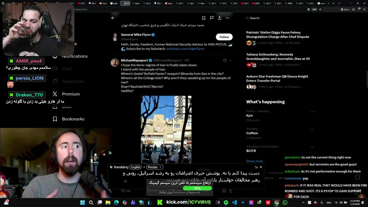Viewport: 368px width, 207px height.
Task: View MichaelRapaport's profile avatar
Action: pos(115,62)
